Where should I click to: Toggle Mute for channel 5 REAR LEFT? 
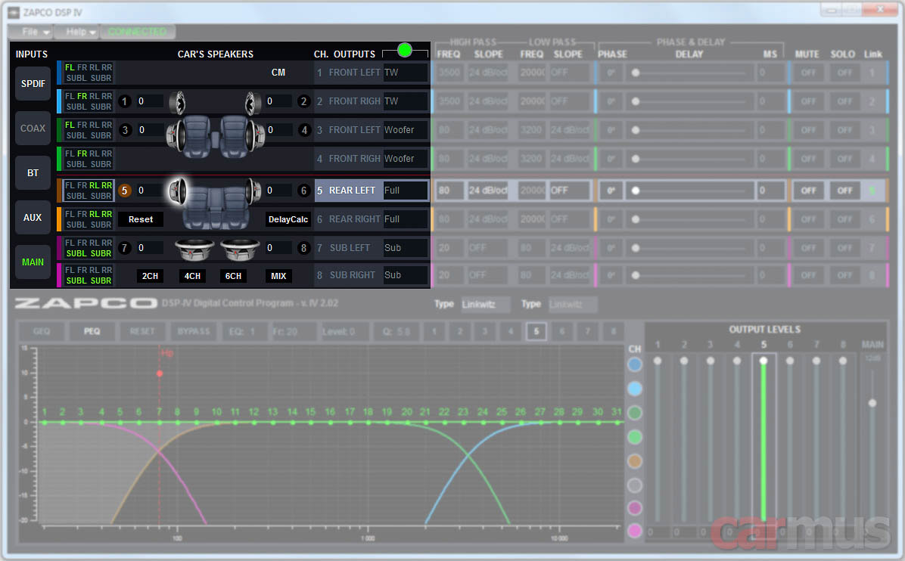[x=808, y=191]
